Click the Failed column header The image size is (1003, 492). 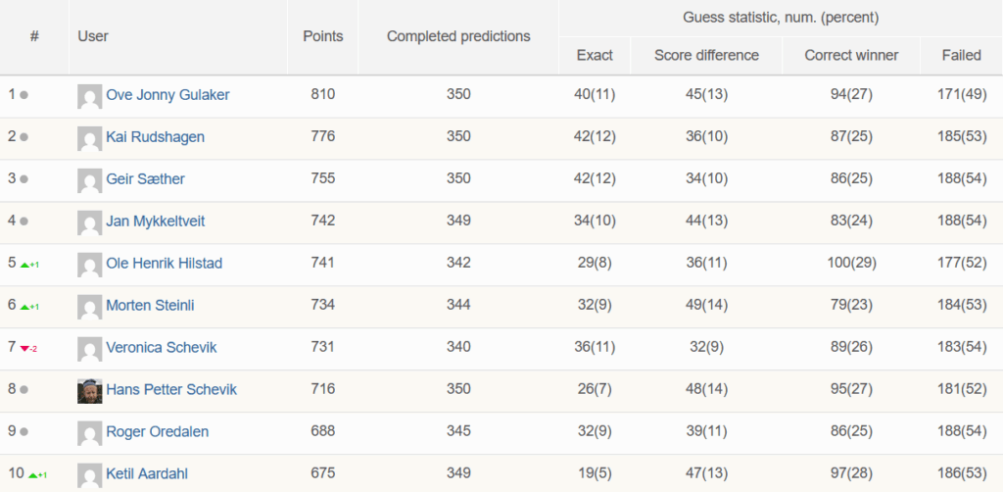click(x=962, y=55)
